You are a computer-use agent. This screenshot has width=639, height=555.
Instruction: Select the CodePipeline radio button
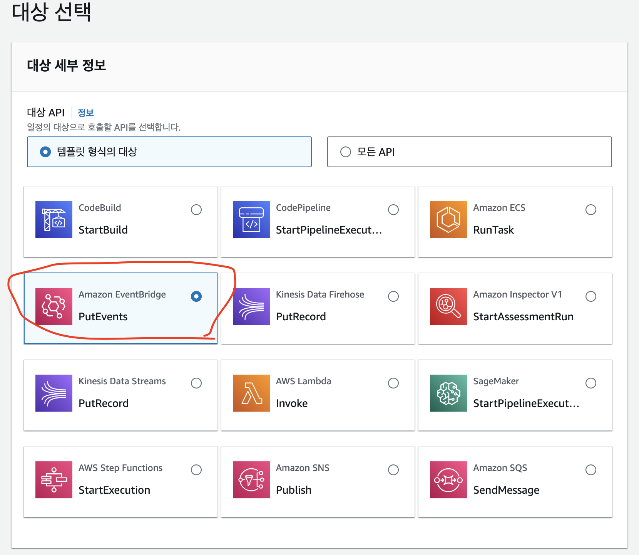tap(393, 210)
